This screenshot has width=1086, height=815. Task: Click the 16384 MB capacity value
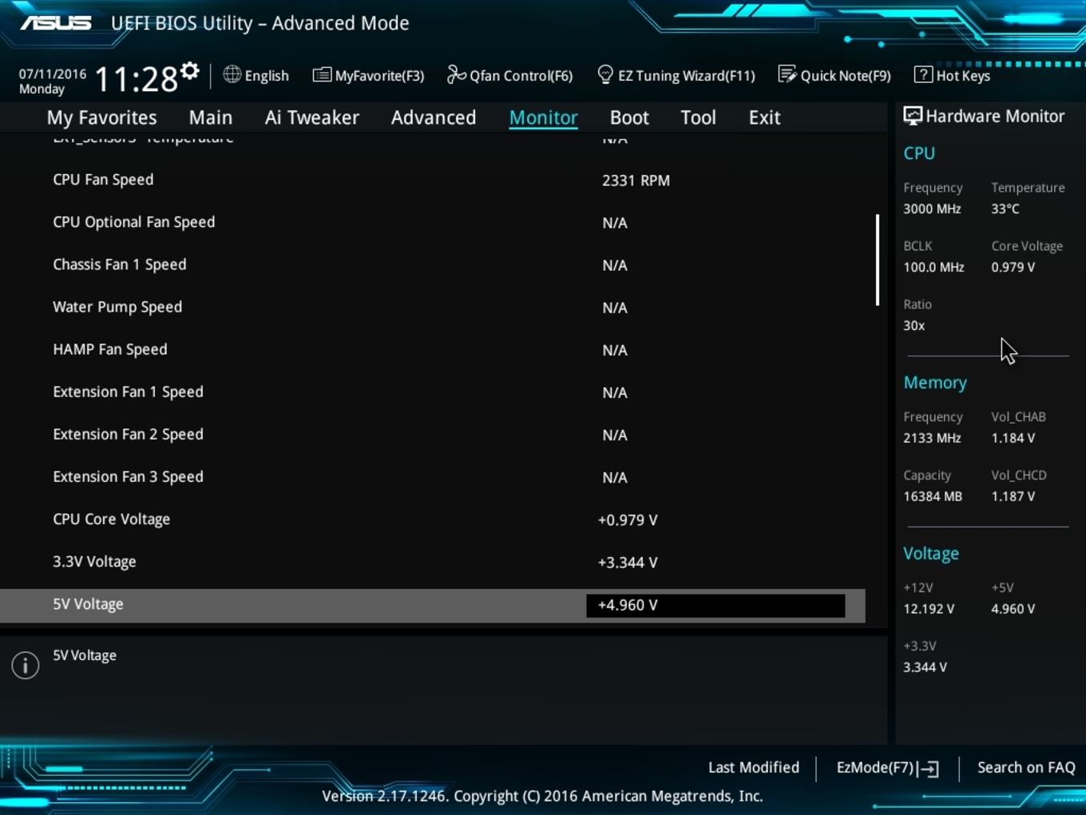(933, 496)
